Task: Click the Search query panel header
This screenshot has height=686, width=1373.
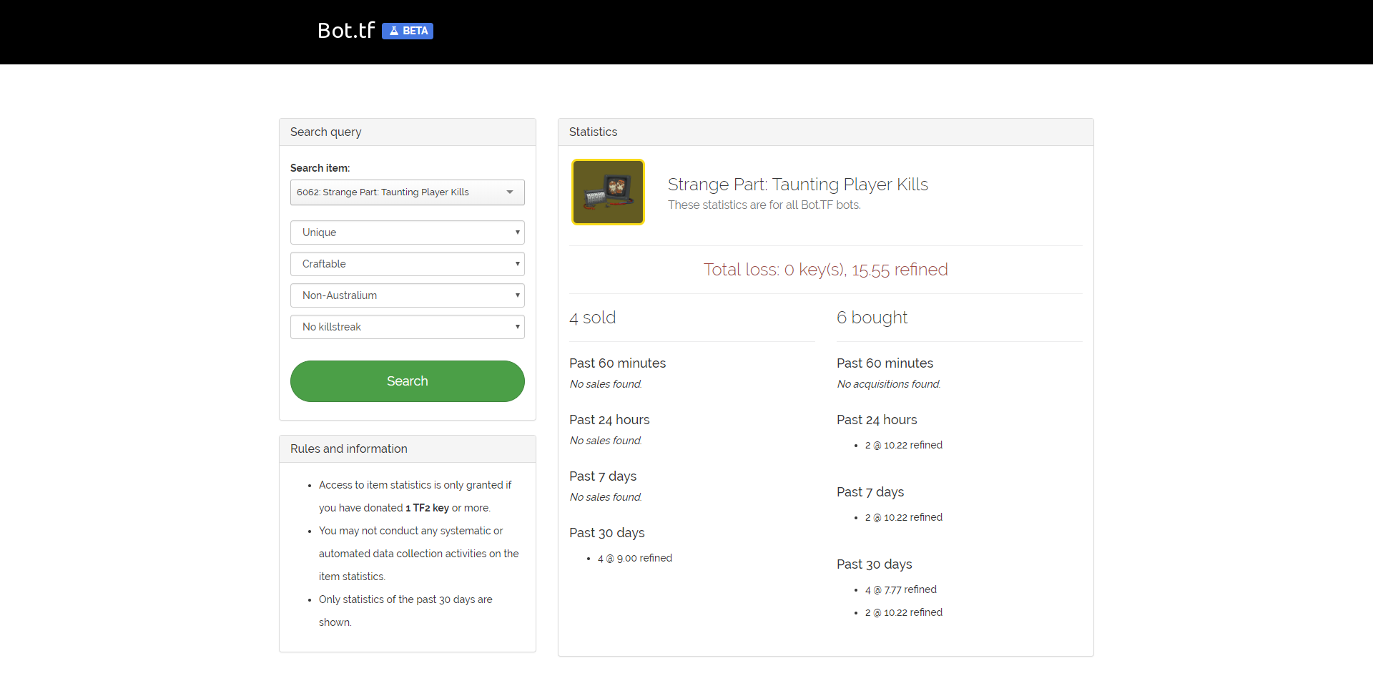Action: (408, 132)
